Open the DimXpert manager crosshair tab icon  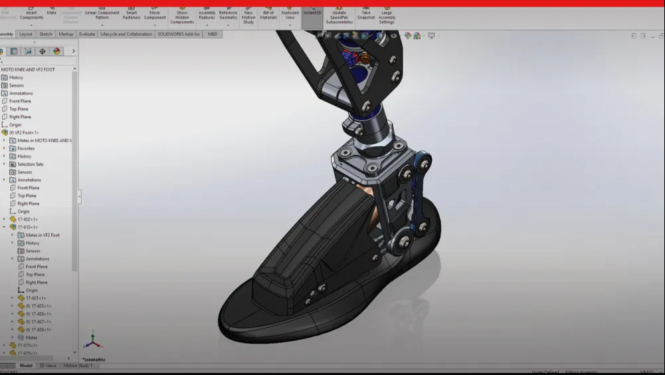[x=43, y=51]
